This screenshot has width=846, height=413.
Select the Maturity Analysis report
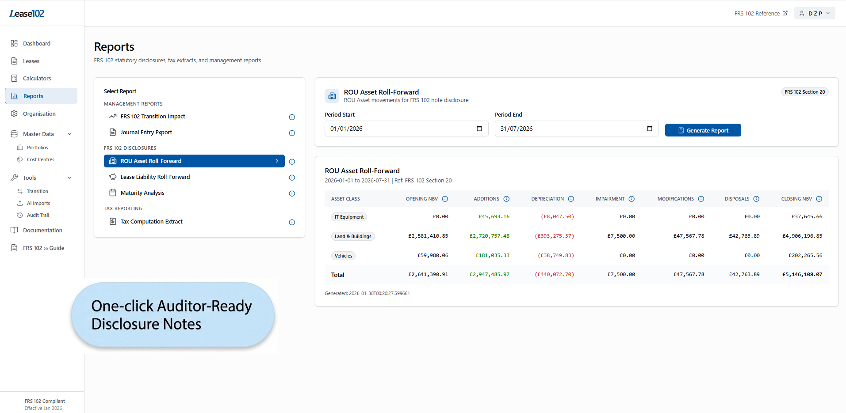142,193
